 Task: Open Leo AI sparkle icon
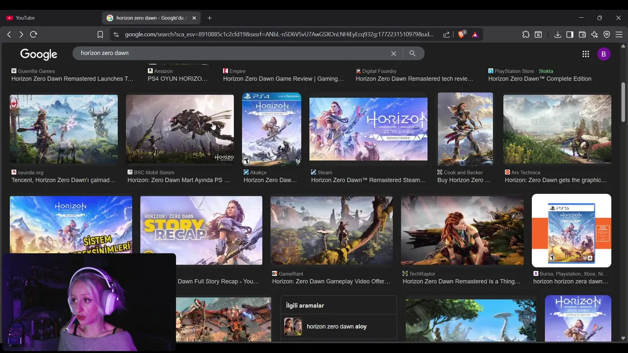tap(595, 34)
